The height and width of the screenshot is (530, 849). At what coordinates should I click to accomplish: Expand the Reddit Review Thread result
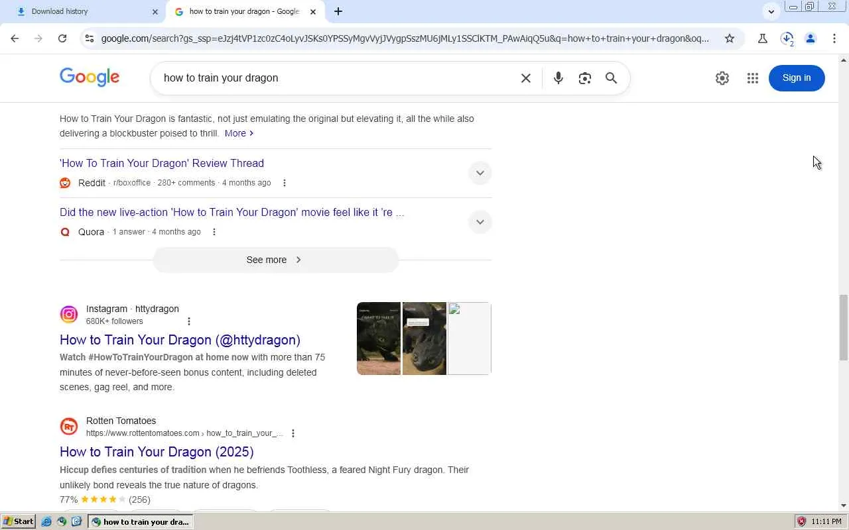(x=480, y=173)
